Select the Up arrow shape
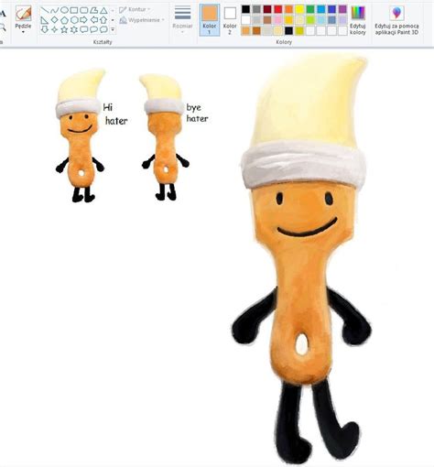The width and height of the screenshot is (434, 467). coord(103,20)
